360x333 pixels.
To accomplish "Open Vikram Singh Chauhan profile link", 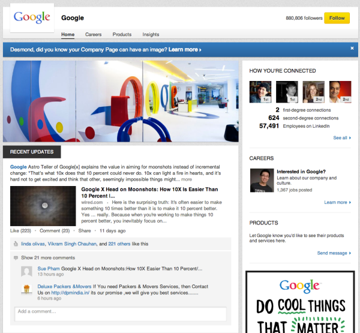I will 72,244.
